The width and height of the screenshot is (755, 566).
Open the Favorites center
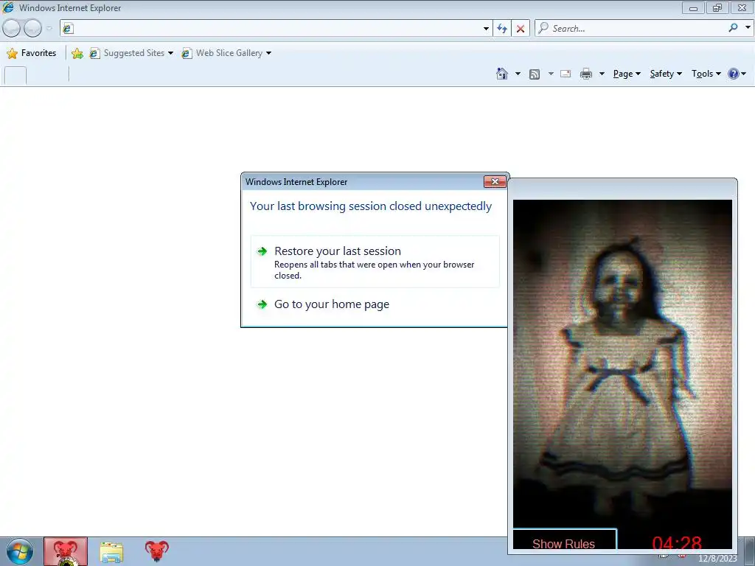(x=31, y=53)
